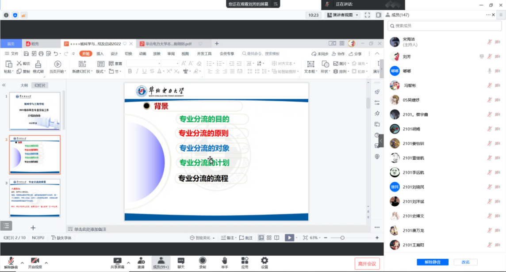Click the 邀请 invite icon
Screen dimensions: 506x272
[x=141, y=261]
